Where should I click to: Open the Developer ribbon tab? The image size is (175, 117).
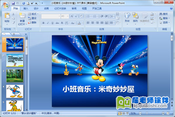click(x=97, y=8)
